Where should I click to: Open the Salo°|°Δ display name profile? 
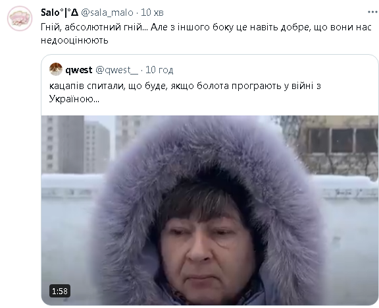tap(59, 13)
